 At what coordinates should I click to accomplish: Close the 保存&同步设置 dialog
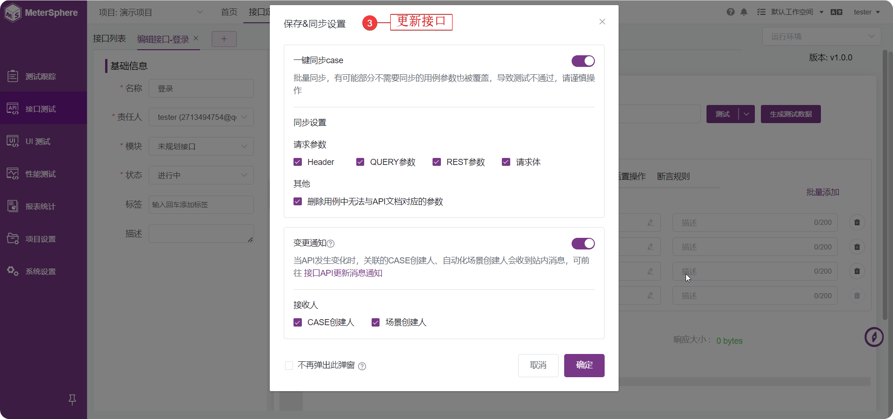click(602, 22)
